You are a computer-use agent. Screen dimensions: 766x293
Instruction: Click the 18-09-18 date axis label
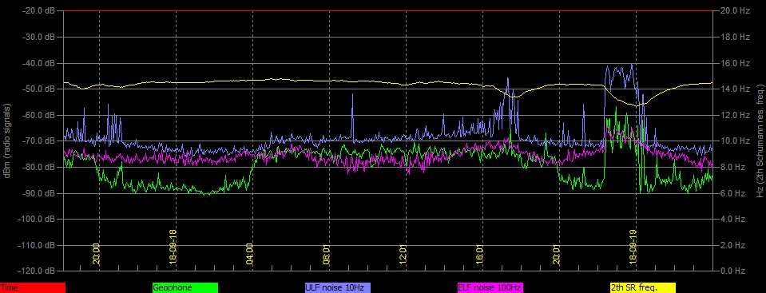tap(173, 247)
